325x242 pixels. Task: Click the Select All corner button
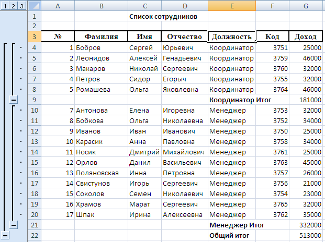pos(34,6)
